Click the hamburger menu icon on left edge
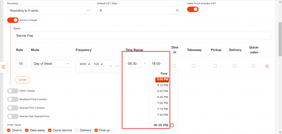Image resolution: width=282 pixels, height=134 pixels. tap(3, 67)
